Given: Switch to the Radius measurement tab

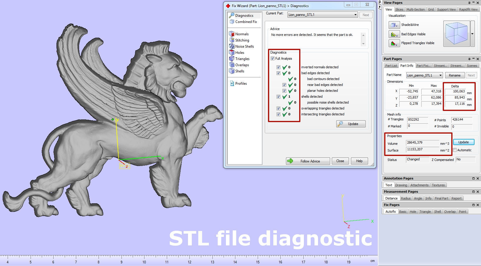Looking at the screenshot, I should 406,198.
